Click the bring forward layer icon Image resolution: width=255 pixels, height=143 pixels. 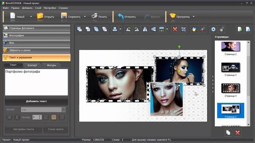88,29
